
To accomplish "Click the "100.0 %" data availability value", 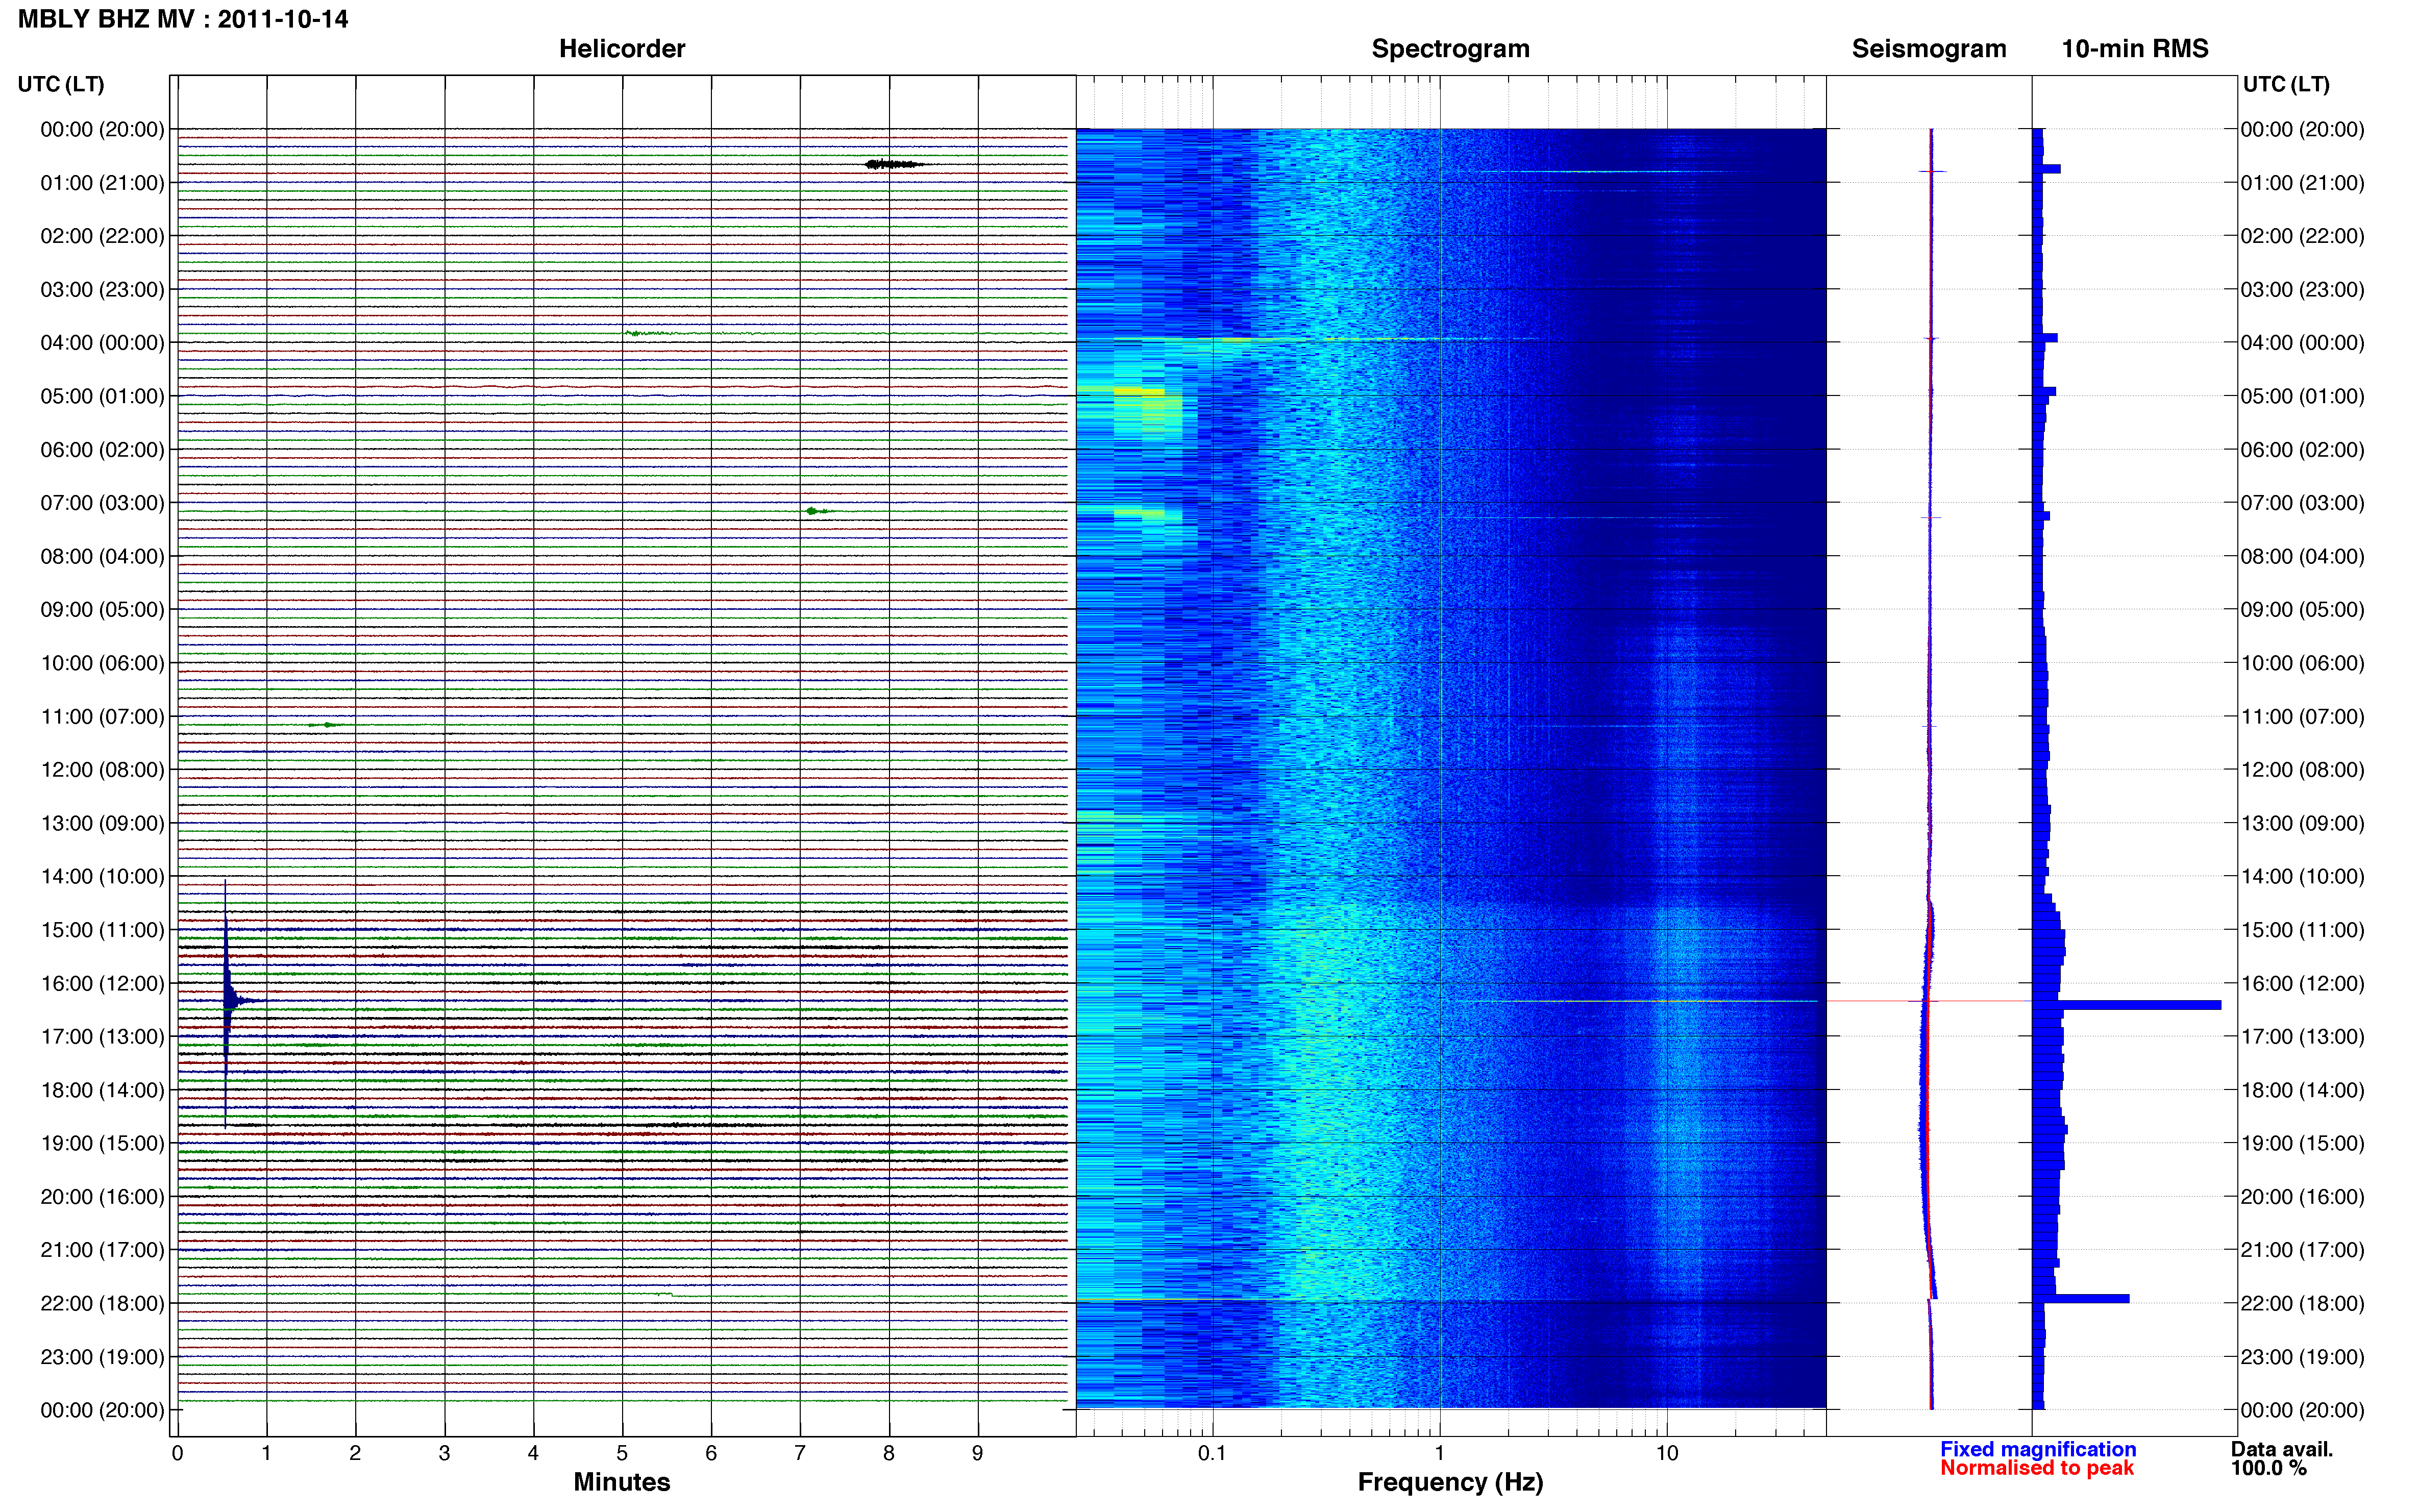I will point(2269,1468).
